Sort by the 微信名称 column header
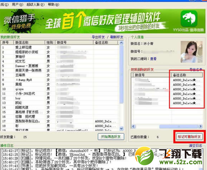The height and width of the screenshot is (170, 207). [29, 43]
